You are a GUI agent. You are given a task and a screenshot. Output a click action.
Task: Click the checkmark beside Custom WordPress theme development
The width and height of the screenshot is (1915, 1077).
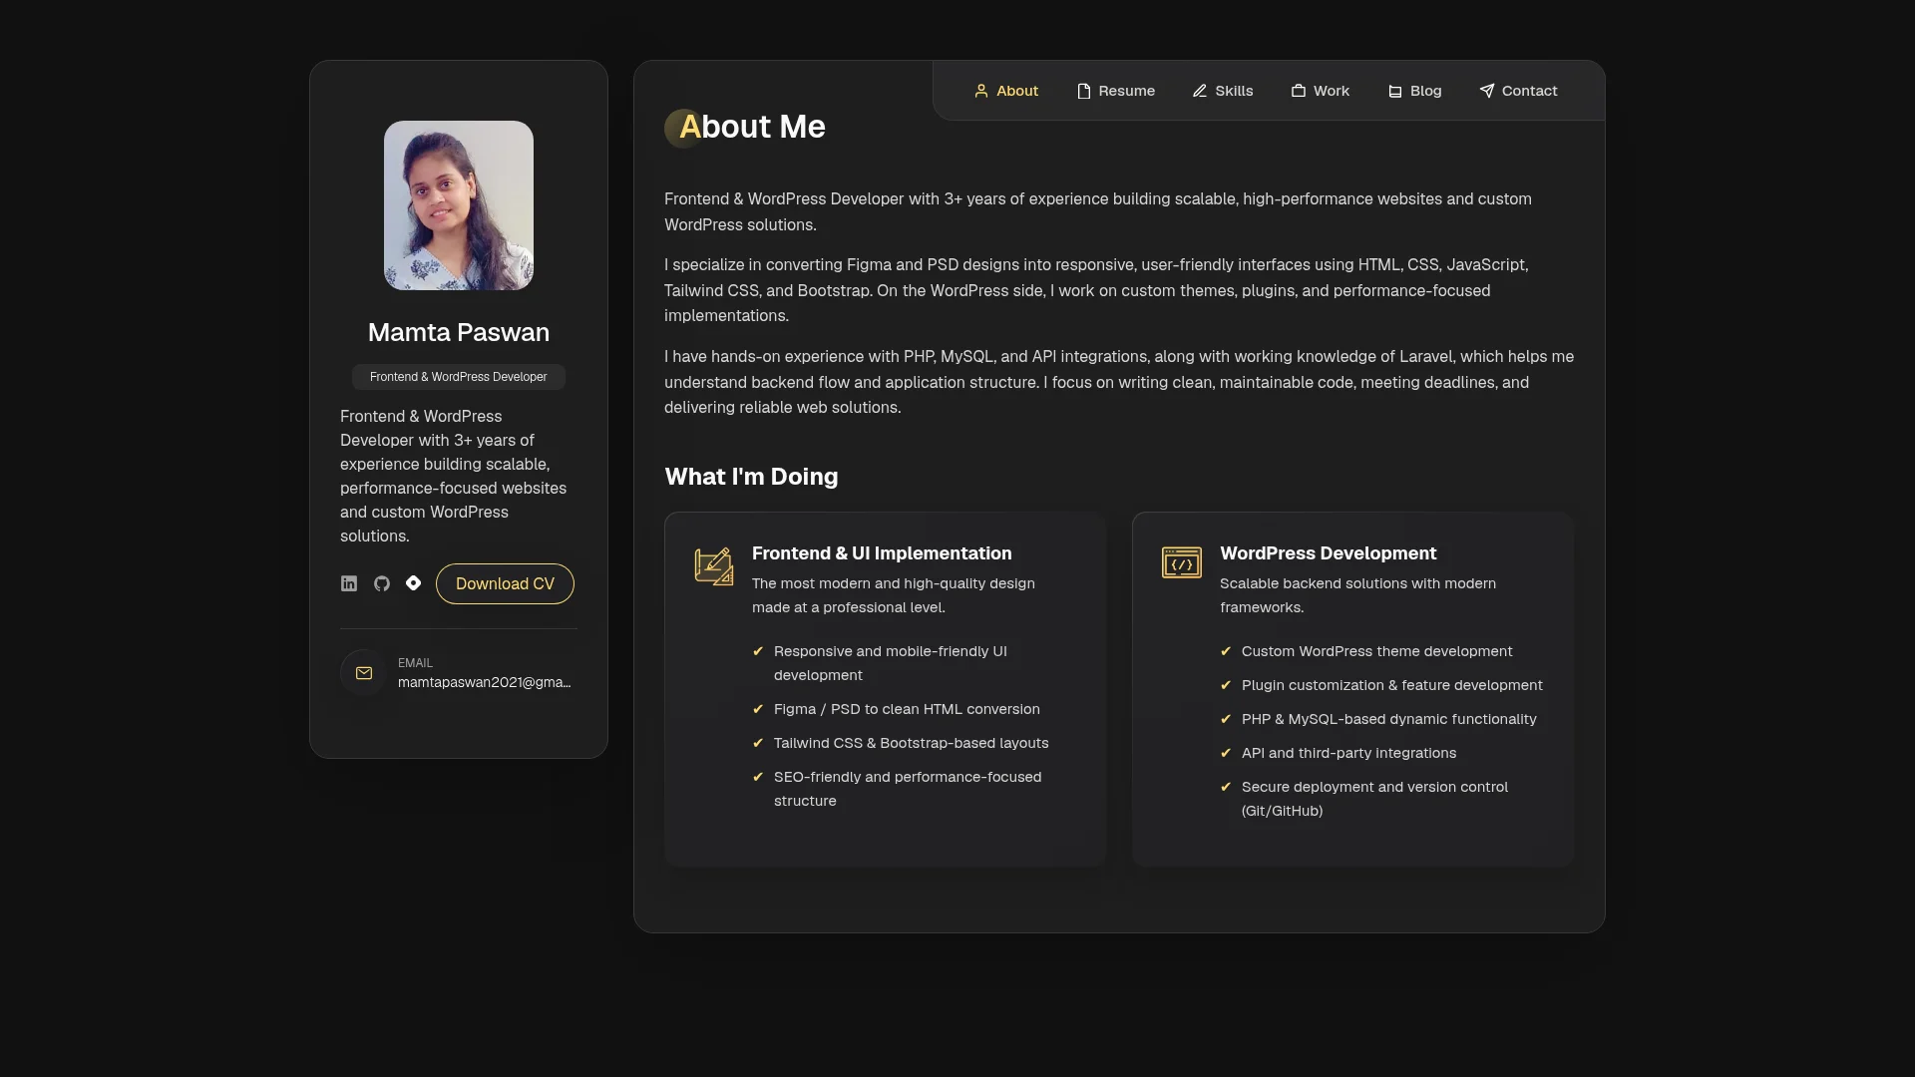(x=1226, y=651)
